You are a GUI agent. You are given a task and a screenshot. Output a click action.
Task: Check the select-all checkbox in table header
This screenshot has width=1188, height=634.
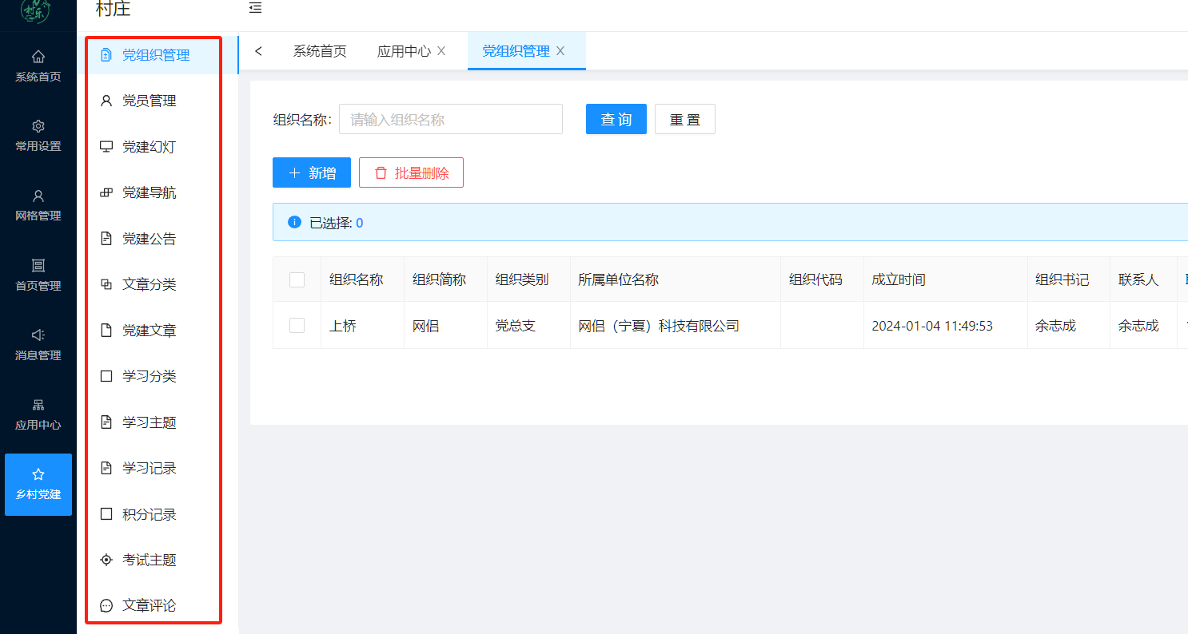coord(297,279)
